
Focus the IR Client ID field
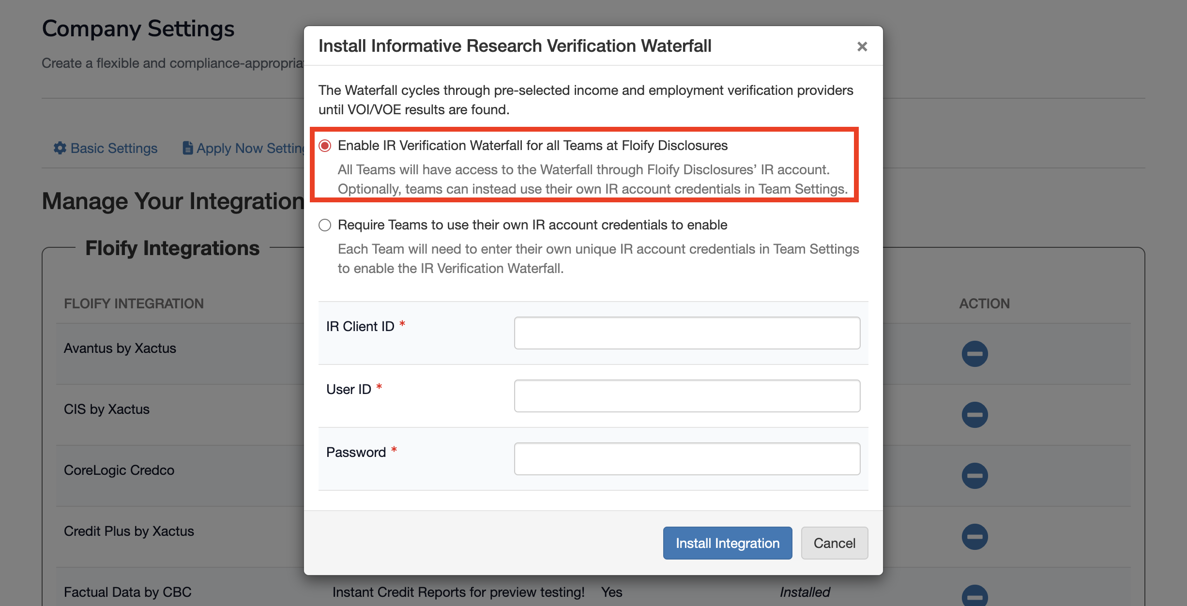click(x=686, y=333)
